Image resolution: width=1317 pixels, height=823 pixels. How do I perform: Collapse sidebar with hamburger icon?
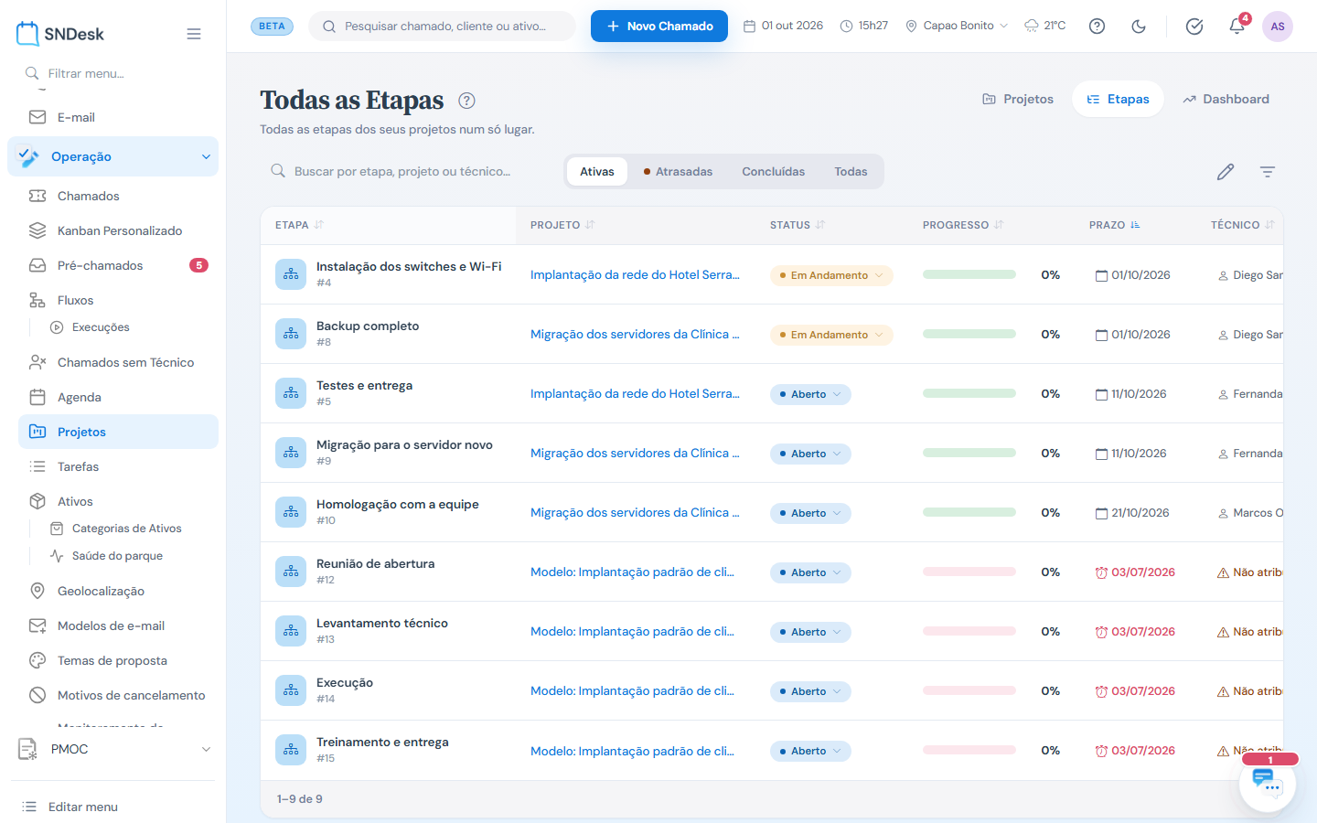pos(194,34)
